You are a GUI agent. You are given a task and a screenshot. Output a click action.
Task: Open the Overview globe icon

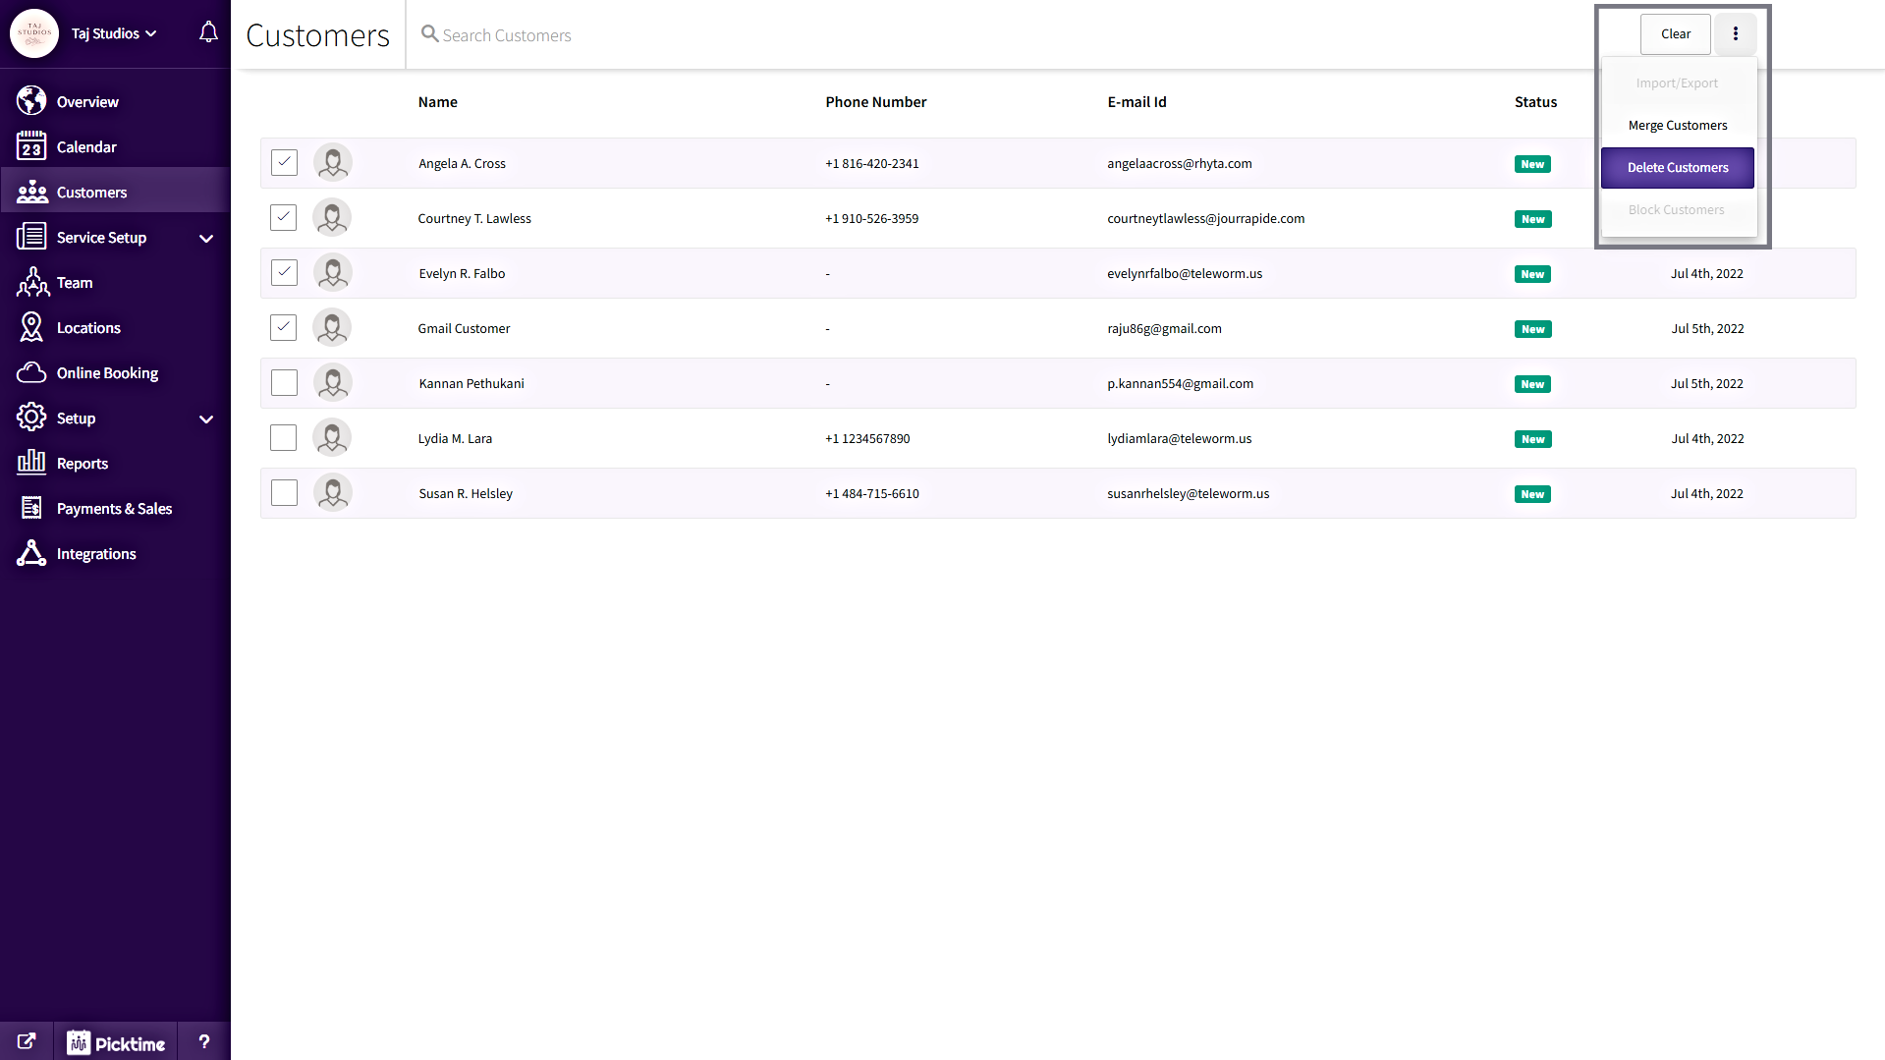click(x=31, y=101)
